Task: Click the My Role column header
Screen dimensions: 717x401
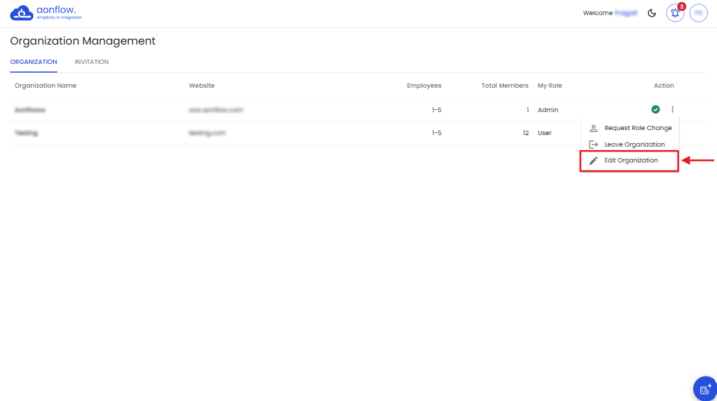Action: tap(549, 86)
